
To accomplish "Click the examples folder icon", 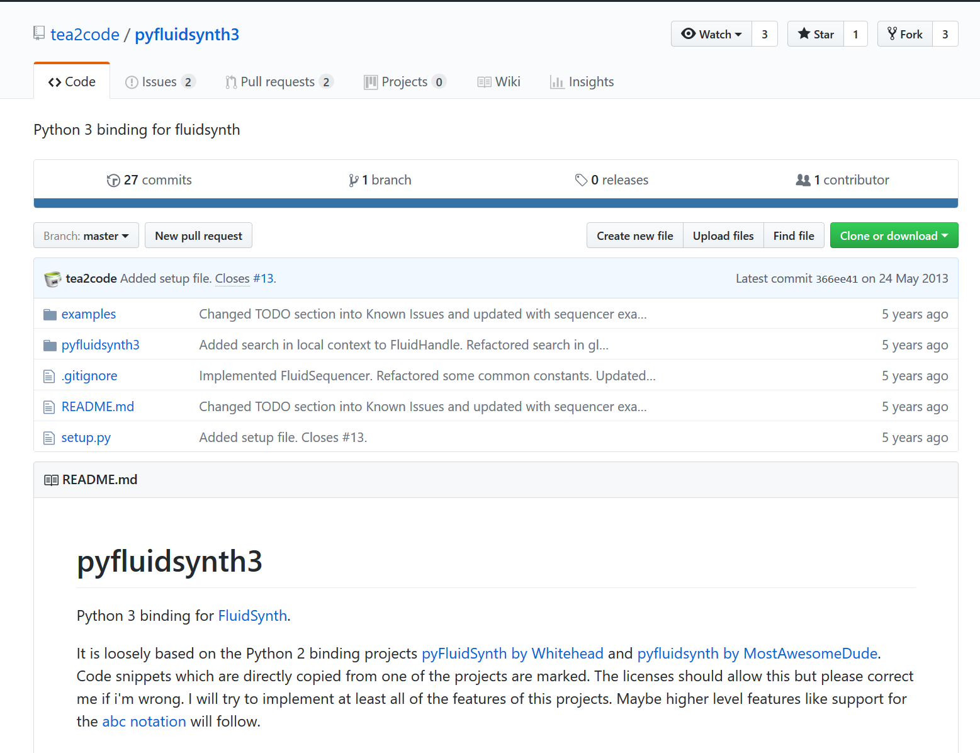I will (50, 314).
